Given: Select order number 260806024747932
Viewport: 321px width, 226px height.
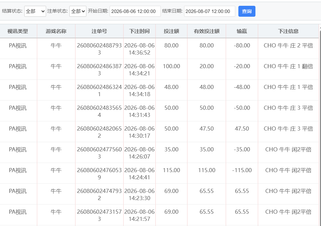Looking at the screenshot, I should 99,195.
